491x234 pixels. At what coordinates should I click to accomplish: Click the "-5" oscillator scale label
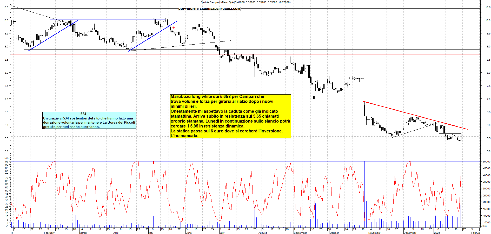coord(7,226)
